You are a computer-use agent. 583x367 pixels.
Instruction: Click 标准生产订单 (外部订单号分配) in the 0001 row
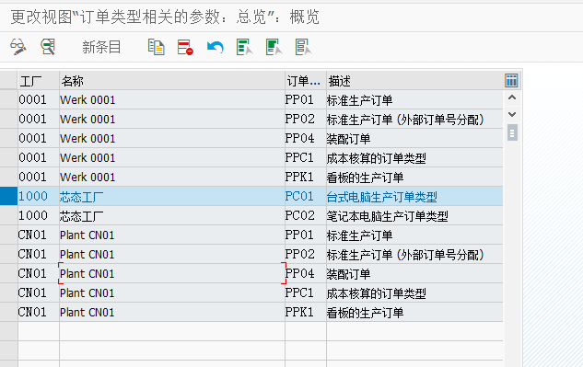click(405, 120)
